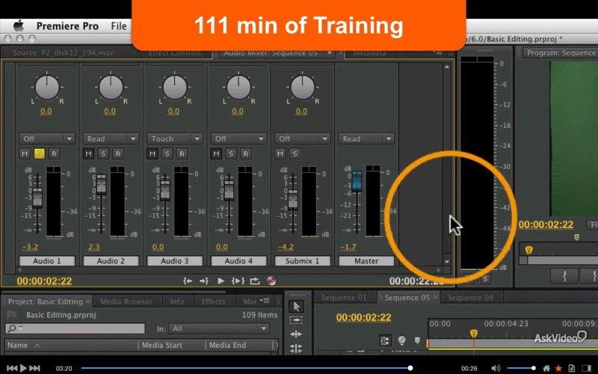Click the search magnifier in Project panel
Viewport: 598px width, 374px height.
pos(12,328)
